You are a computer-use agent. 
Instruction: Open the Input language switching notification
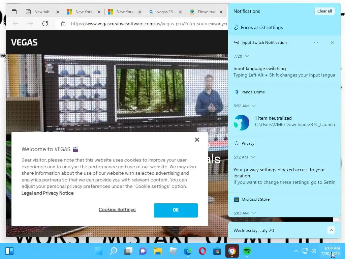click(284, 72)
